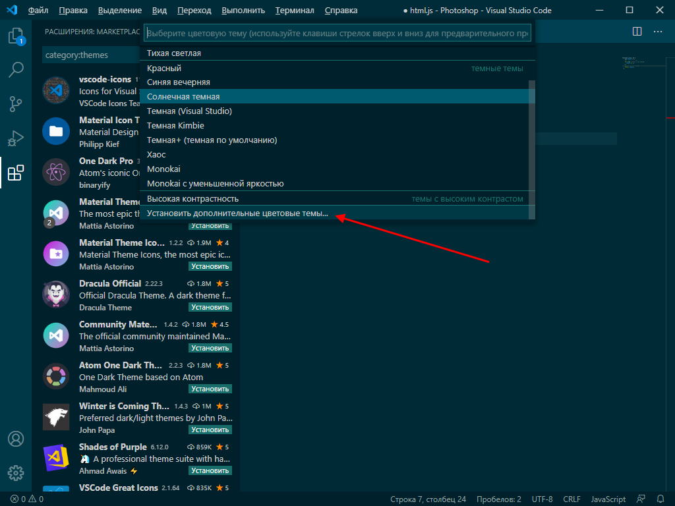The width and height of the screenshot is (675, 506).
Task: Open Explorer view in the activity bar
Action: [x=16, y=38]
